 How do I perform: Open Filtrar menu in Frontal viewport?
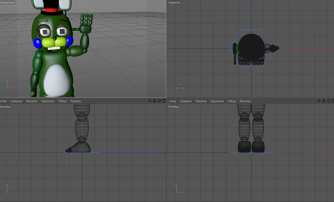pos(232,101)
